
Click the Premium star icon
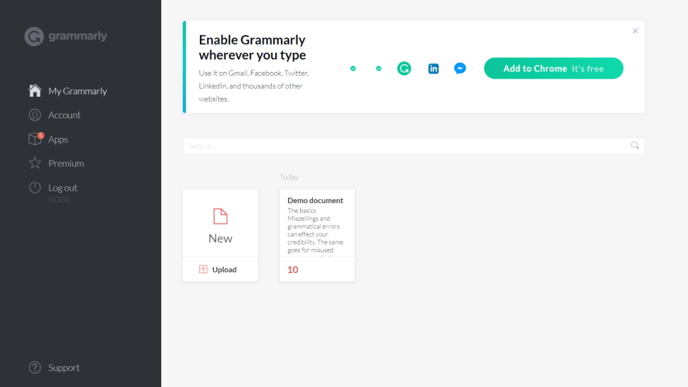tap(35, 163)
